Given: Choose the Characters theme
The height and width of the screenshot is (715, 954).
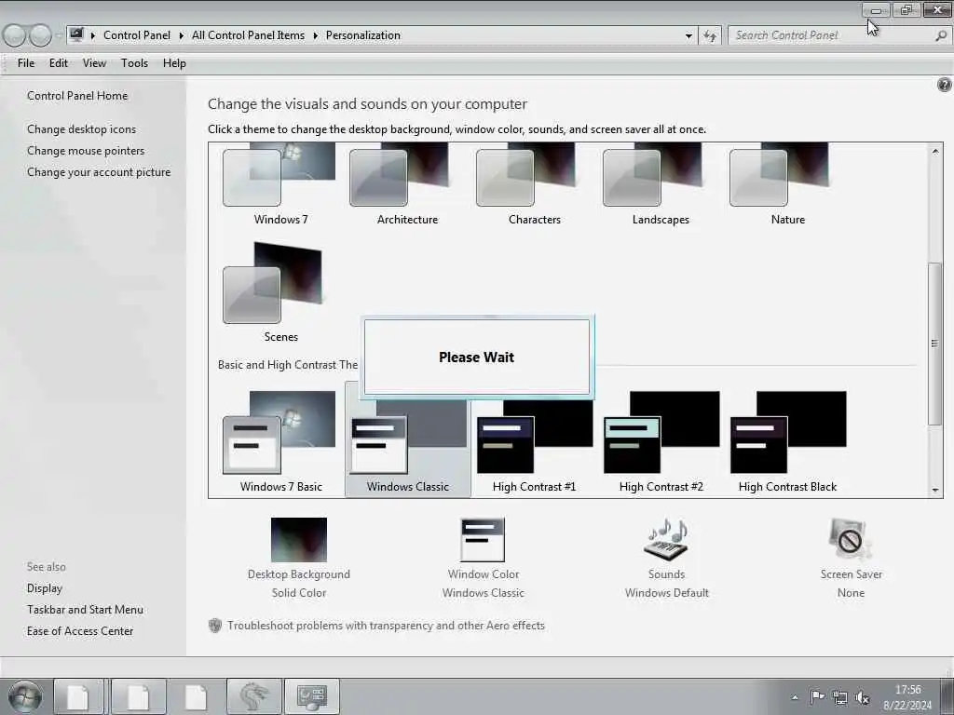Looking at the screenshot, I should point(534,184).
